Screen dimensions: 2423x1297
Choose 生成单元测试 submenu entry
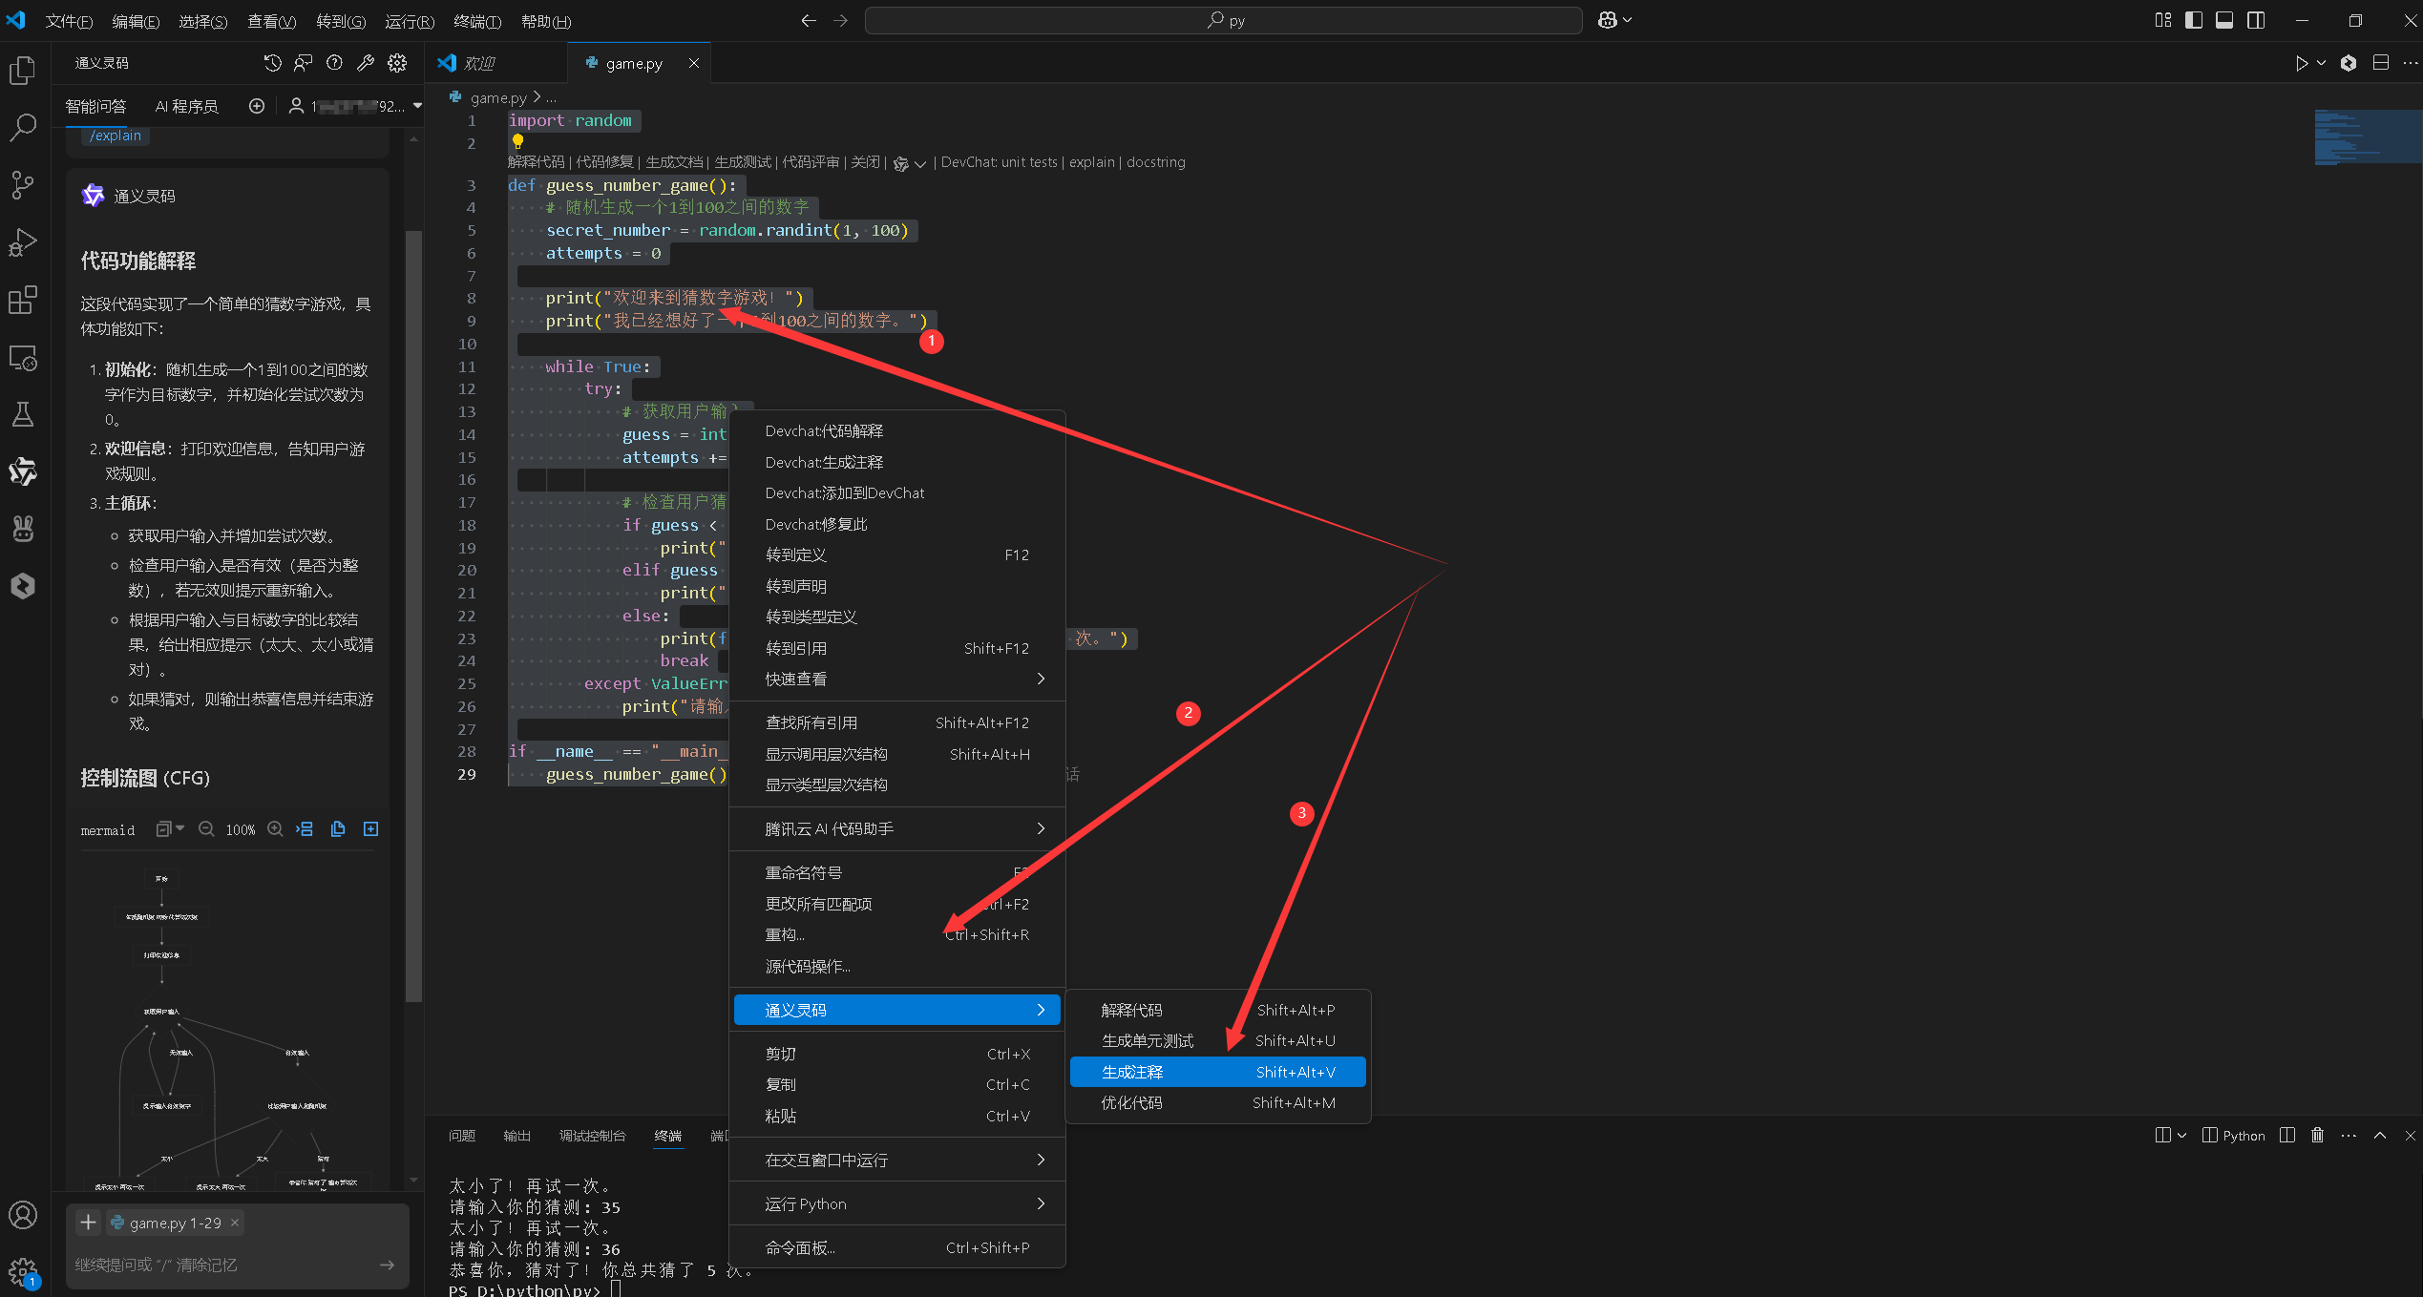1217,1040
